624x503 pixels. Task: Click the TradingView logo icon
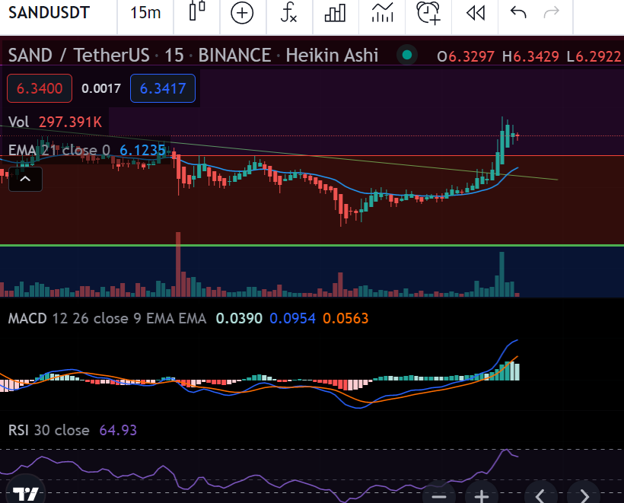coord(24,493)
